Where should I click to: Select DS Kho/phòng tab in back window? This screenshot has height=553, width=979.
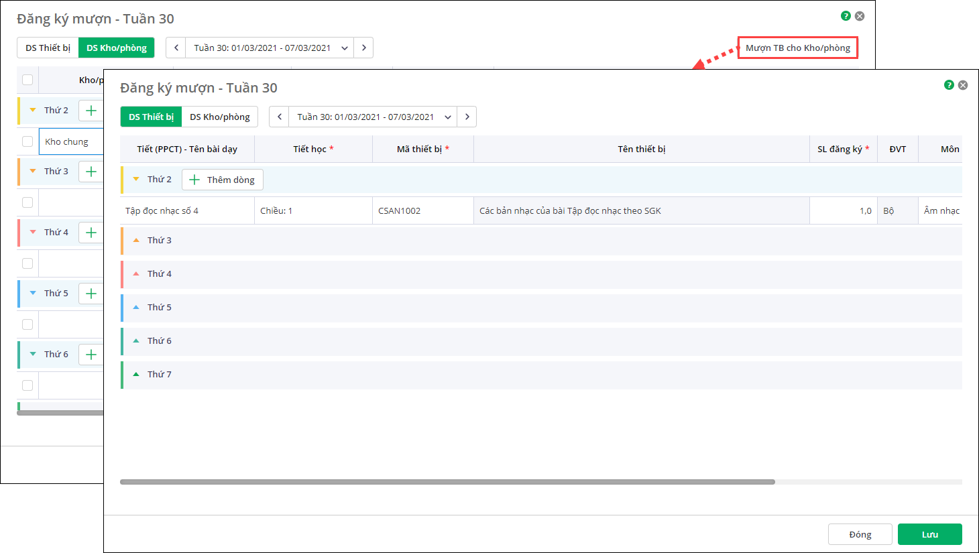click(117, 48)
